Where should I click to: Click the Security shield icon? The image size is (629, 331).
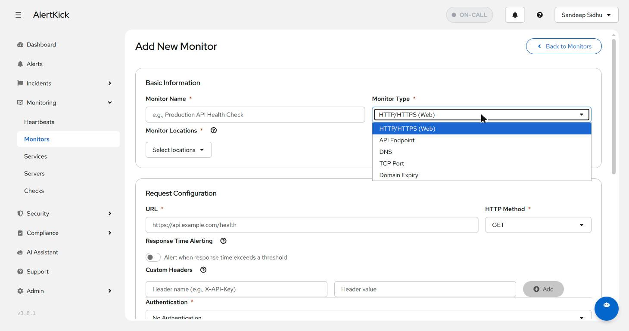(x=20, y=214)
